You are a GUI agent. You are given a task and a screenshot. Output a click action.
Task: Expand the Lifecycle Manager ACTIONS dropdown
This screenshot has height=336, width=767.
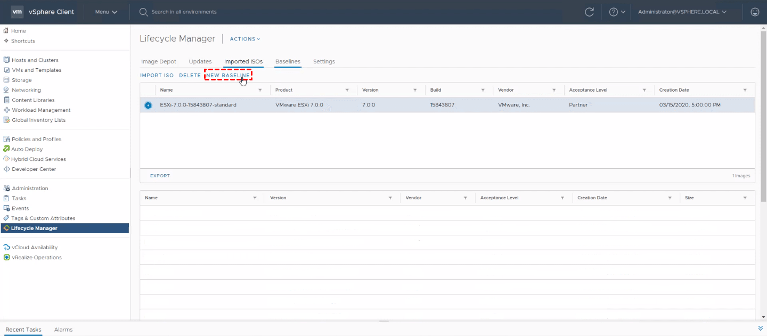245,39
